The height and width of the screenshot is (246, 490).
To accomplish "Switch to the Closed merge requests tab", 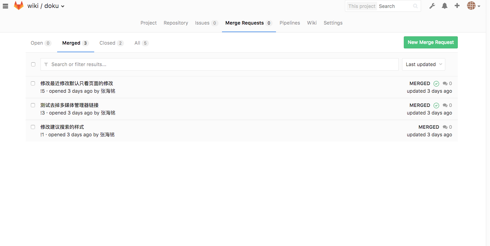I will 111,43.
